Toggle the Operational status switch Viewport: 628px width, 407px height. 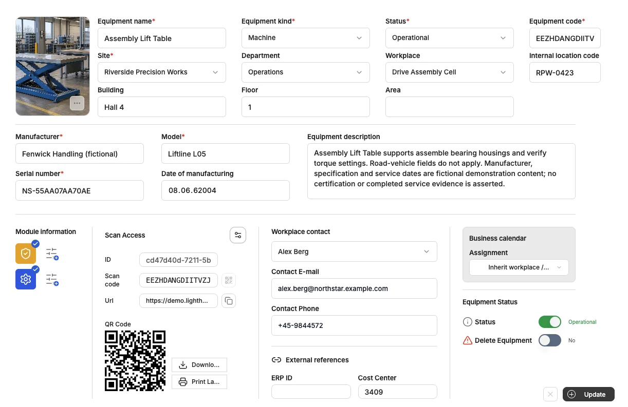click(550, 322)
